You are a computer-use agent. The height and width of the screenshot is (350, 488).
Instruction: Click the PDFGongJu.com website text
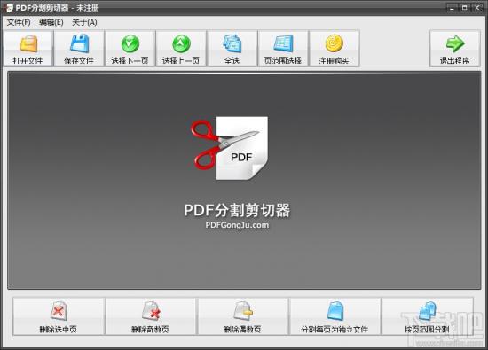pos(237,225)
